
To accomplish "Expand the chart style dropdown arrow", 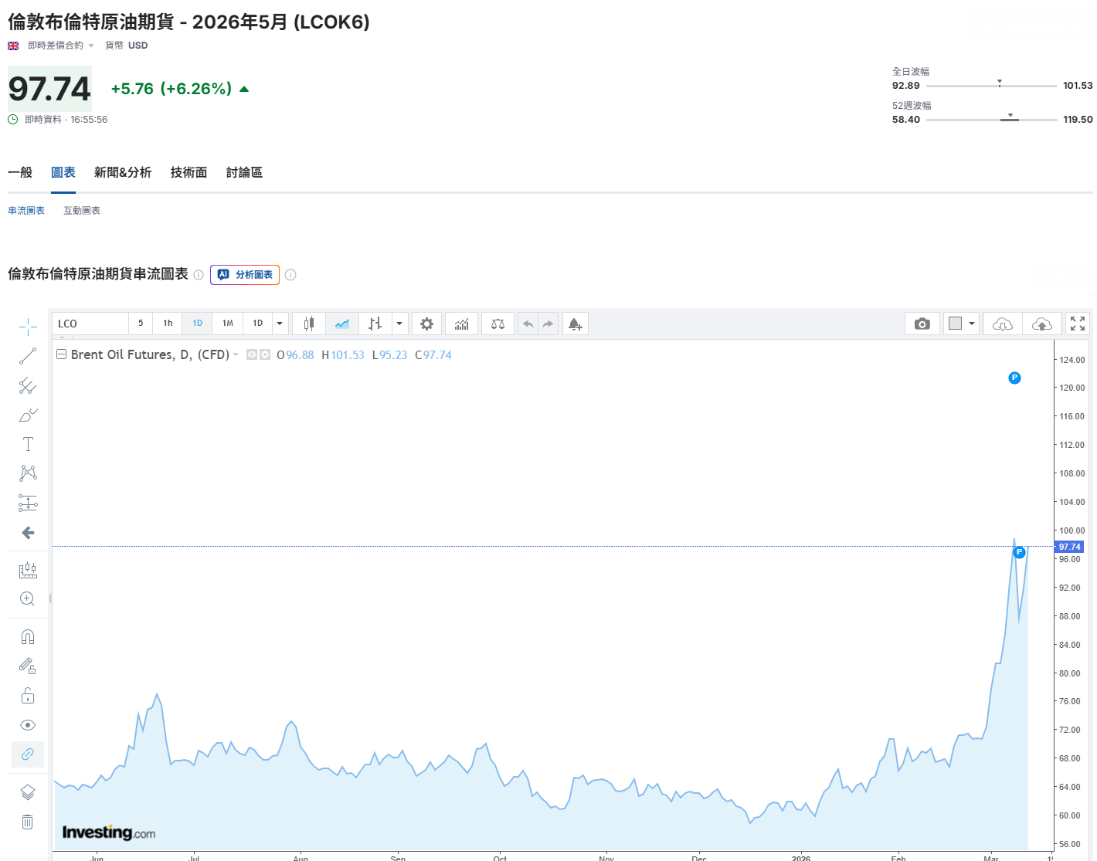I will (399, 324).
